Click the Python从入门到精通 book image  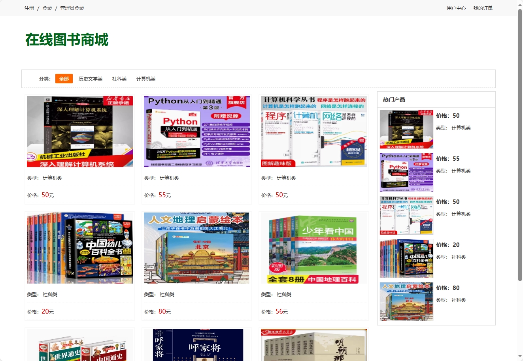pos(196,131)
